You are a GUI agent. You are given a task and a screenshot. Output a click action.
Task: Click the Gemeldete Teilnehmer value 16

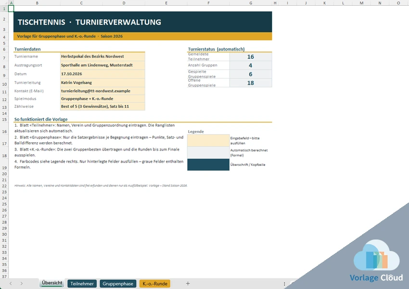click(x=250, y=57)
